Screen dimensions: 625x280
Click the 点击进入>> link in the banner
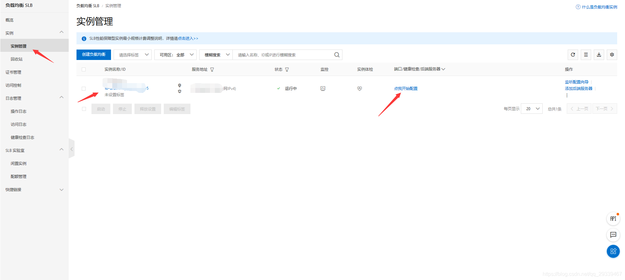188,38
